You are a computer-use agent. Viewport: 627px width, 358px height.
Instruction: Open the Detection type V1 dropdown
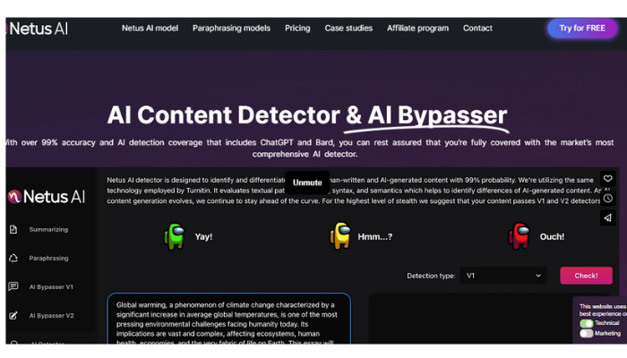[503, 276]
